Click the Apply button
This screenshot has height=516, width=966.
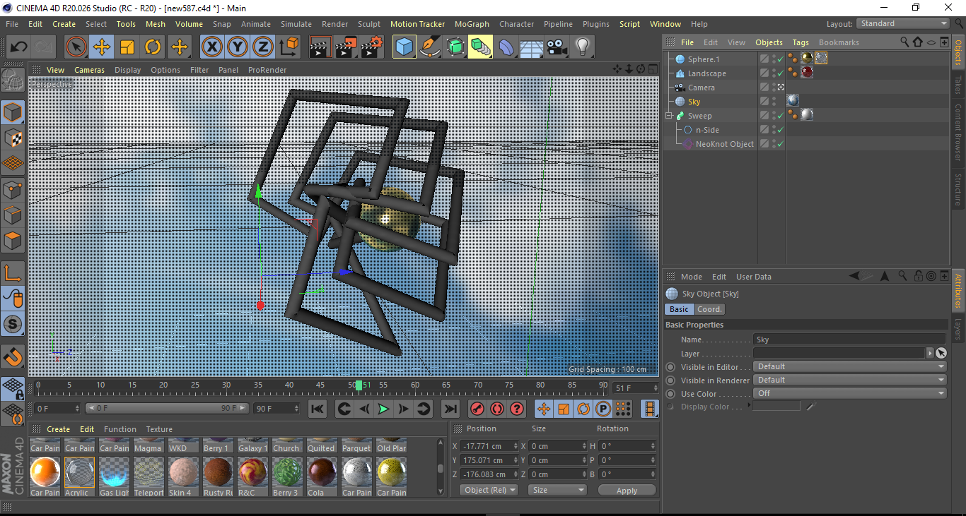click(627, 490)
